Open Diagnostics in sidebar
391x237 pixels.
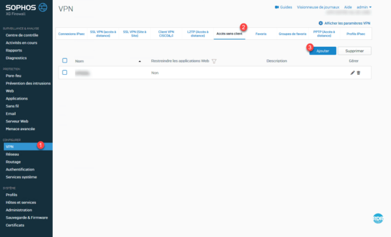(16, 58)
